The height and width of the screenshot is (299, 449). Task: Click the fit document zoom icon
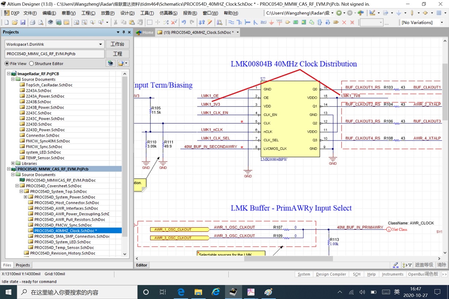[76, 22]
